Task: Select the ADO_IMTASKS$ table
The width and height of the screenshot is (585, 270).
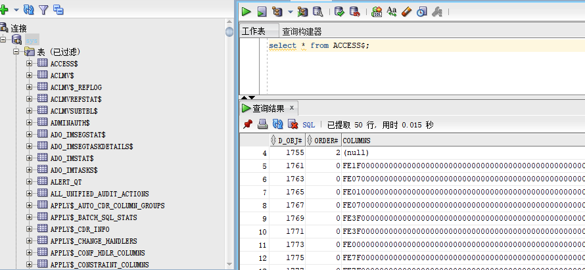Action: 74,170
